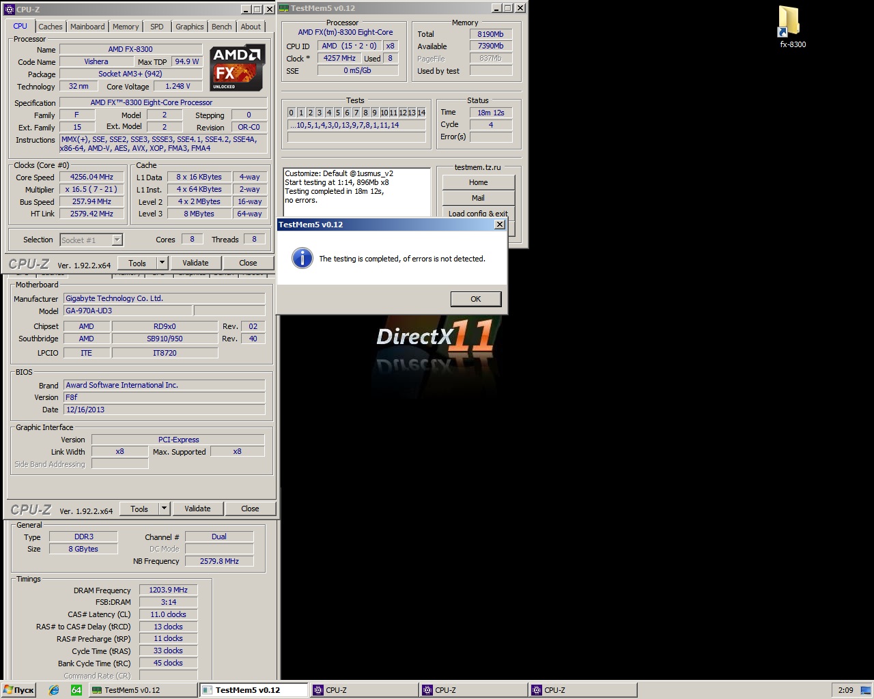The width and height of the screenshot is (874, 699).
Task: Click the test sequence field ...10,5,1,4,3,0,13
Action: [x=356, y=125]
